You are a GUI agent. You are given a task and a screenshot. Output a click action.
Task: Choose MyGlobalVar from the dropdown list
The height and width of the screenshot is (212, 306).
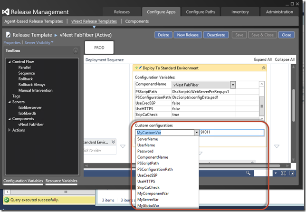coord(149,205)
